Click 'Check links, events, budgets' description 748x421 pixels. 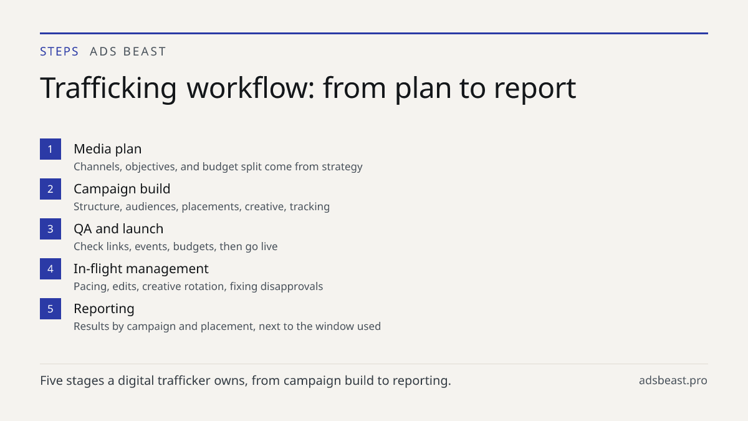click(x=176, y=246)
